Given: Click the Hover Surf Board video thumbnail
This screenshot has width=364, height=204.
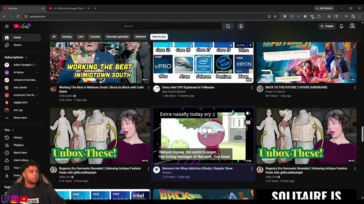Looking at the screenshot, I should (307, 62).
